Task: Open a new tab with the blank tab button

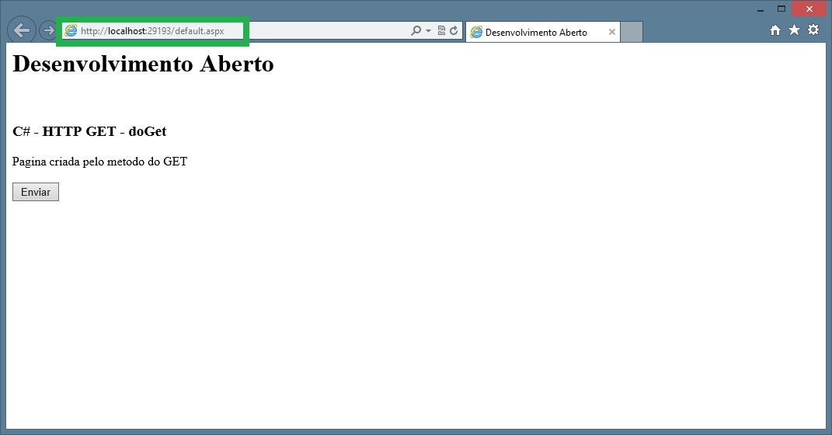Action: (632, 33)
